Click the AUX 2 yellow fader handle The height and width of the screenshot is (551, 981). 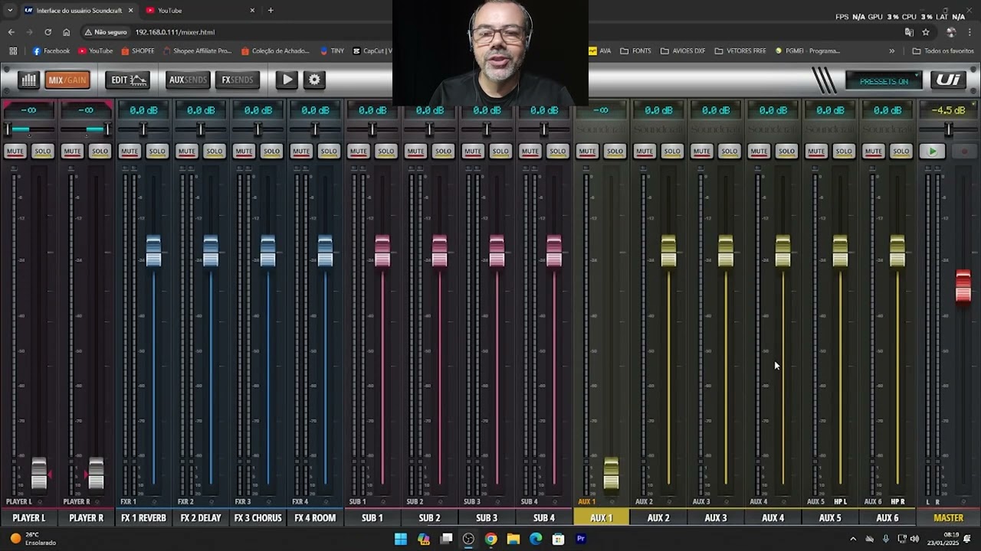tap(668, 251)
